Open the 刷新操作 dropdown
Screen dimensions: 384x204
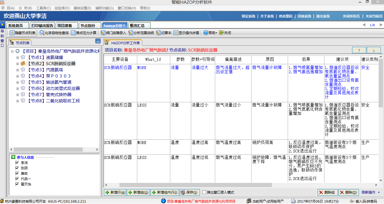(371, 192)
